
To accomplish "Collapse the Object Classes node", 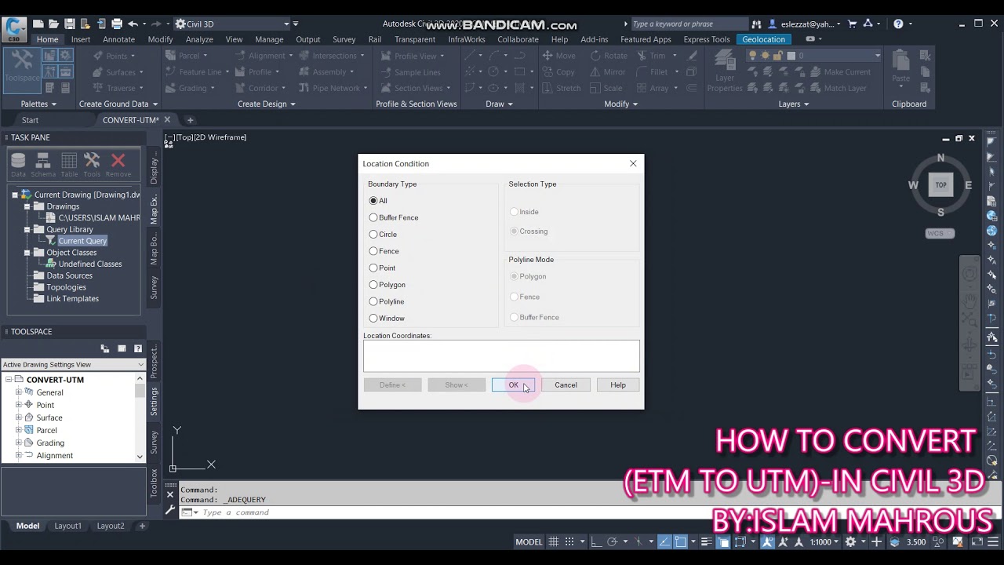I will click(x=27, y=253).
